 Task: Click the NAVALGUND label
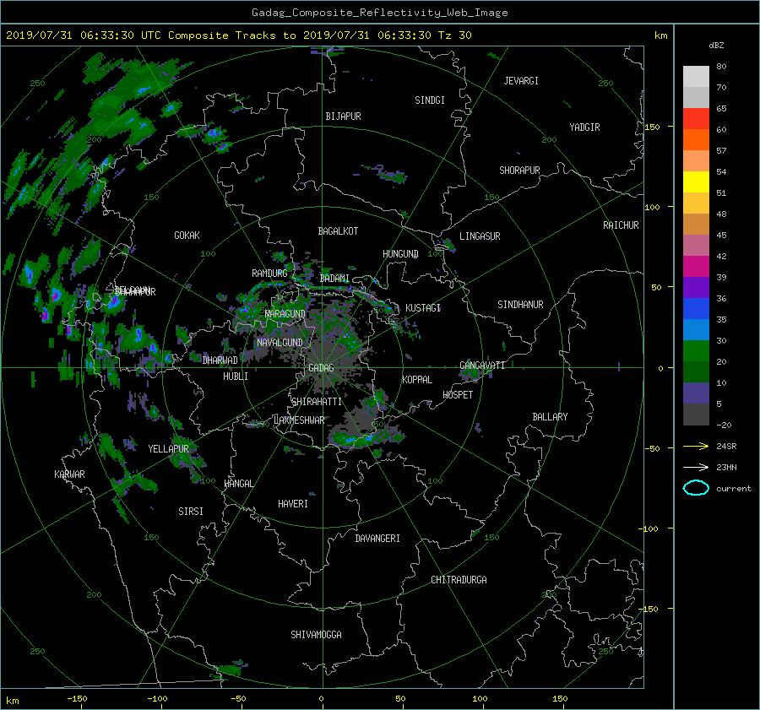(280, 343)
